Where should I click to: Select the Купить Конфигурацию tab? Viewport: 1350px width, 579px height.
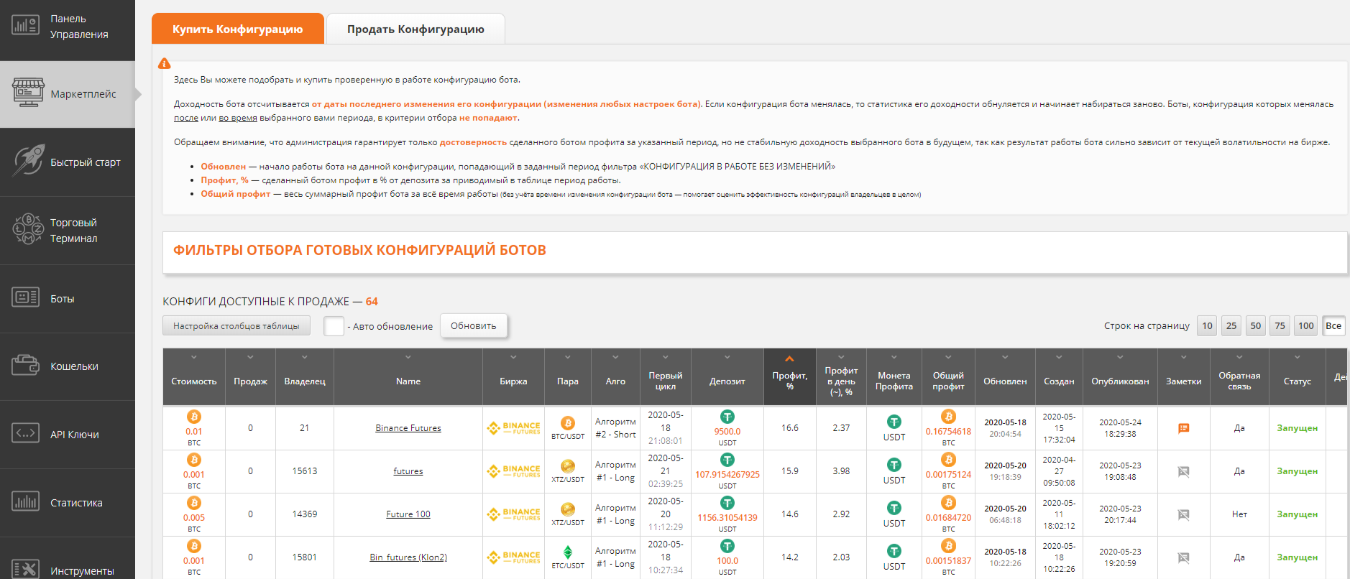tap(237, 29)
